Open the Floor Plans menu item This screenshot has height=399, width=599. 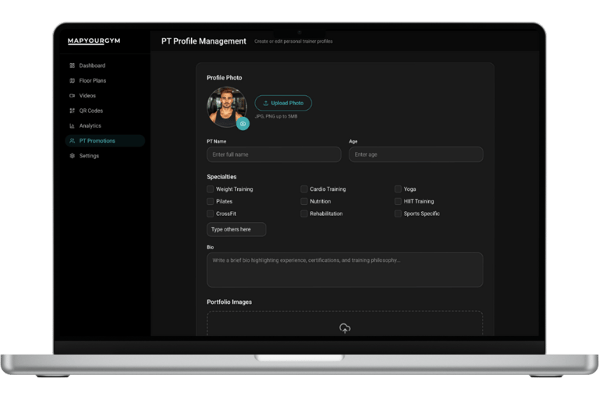(105, 80)
